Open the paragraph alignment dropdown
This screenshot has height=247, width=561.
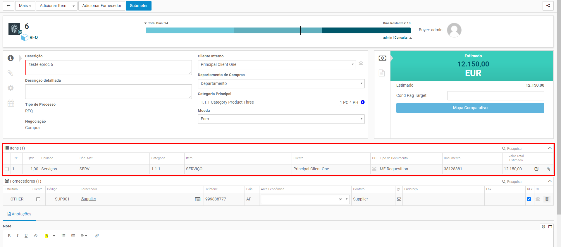84,236
